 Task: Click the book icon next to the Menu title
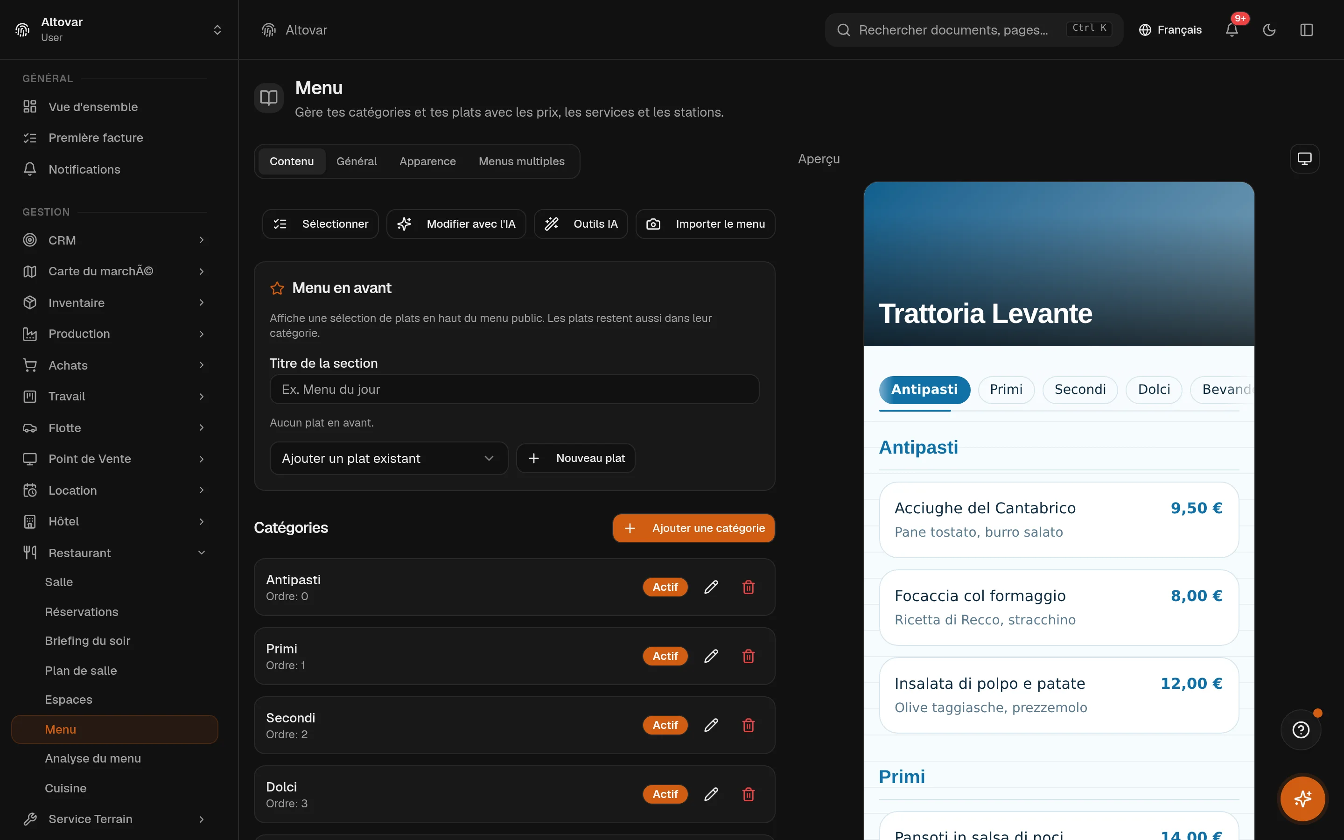(x=269, y=98)
